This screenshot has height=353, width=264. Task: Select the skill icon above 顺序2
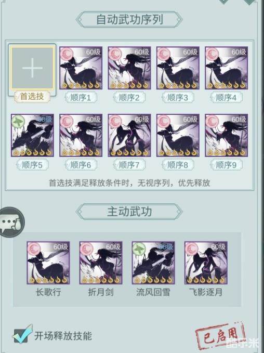129,68
